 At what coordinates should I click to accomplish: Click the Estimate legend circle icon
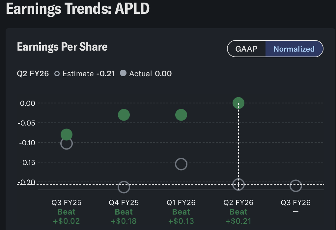click(x=57, y=74)
